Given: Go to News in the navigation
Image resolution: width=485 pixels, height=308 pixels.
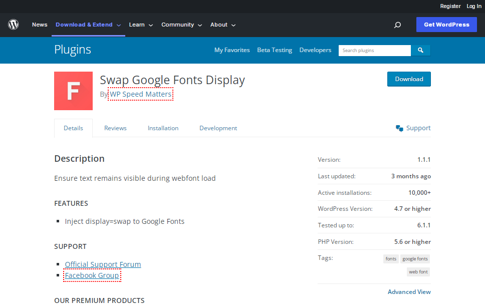Looking at the screenshot, I should tap(40, 25).
